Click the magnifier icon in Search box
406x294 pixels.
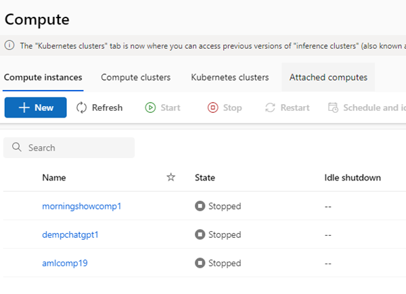tap(16, 147)
